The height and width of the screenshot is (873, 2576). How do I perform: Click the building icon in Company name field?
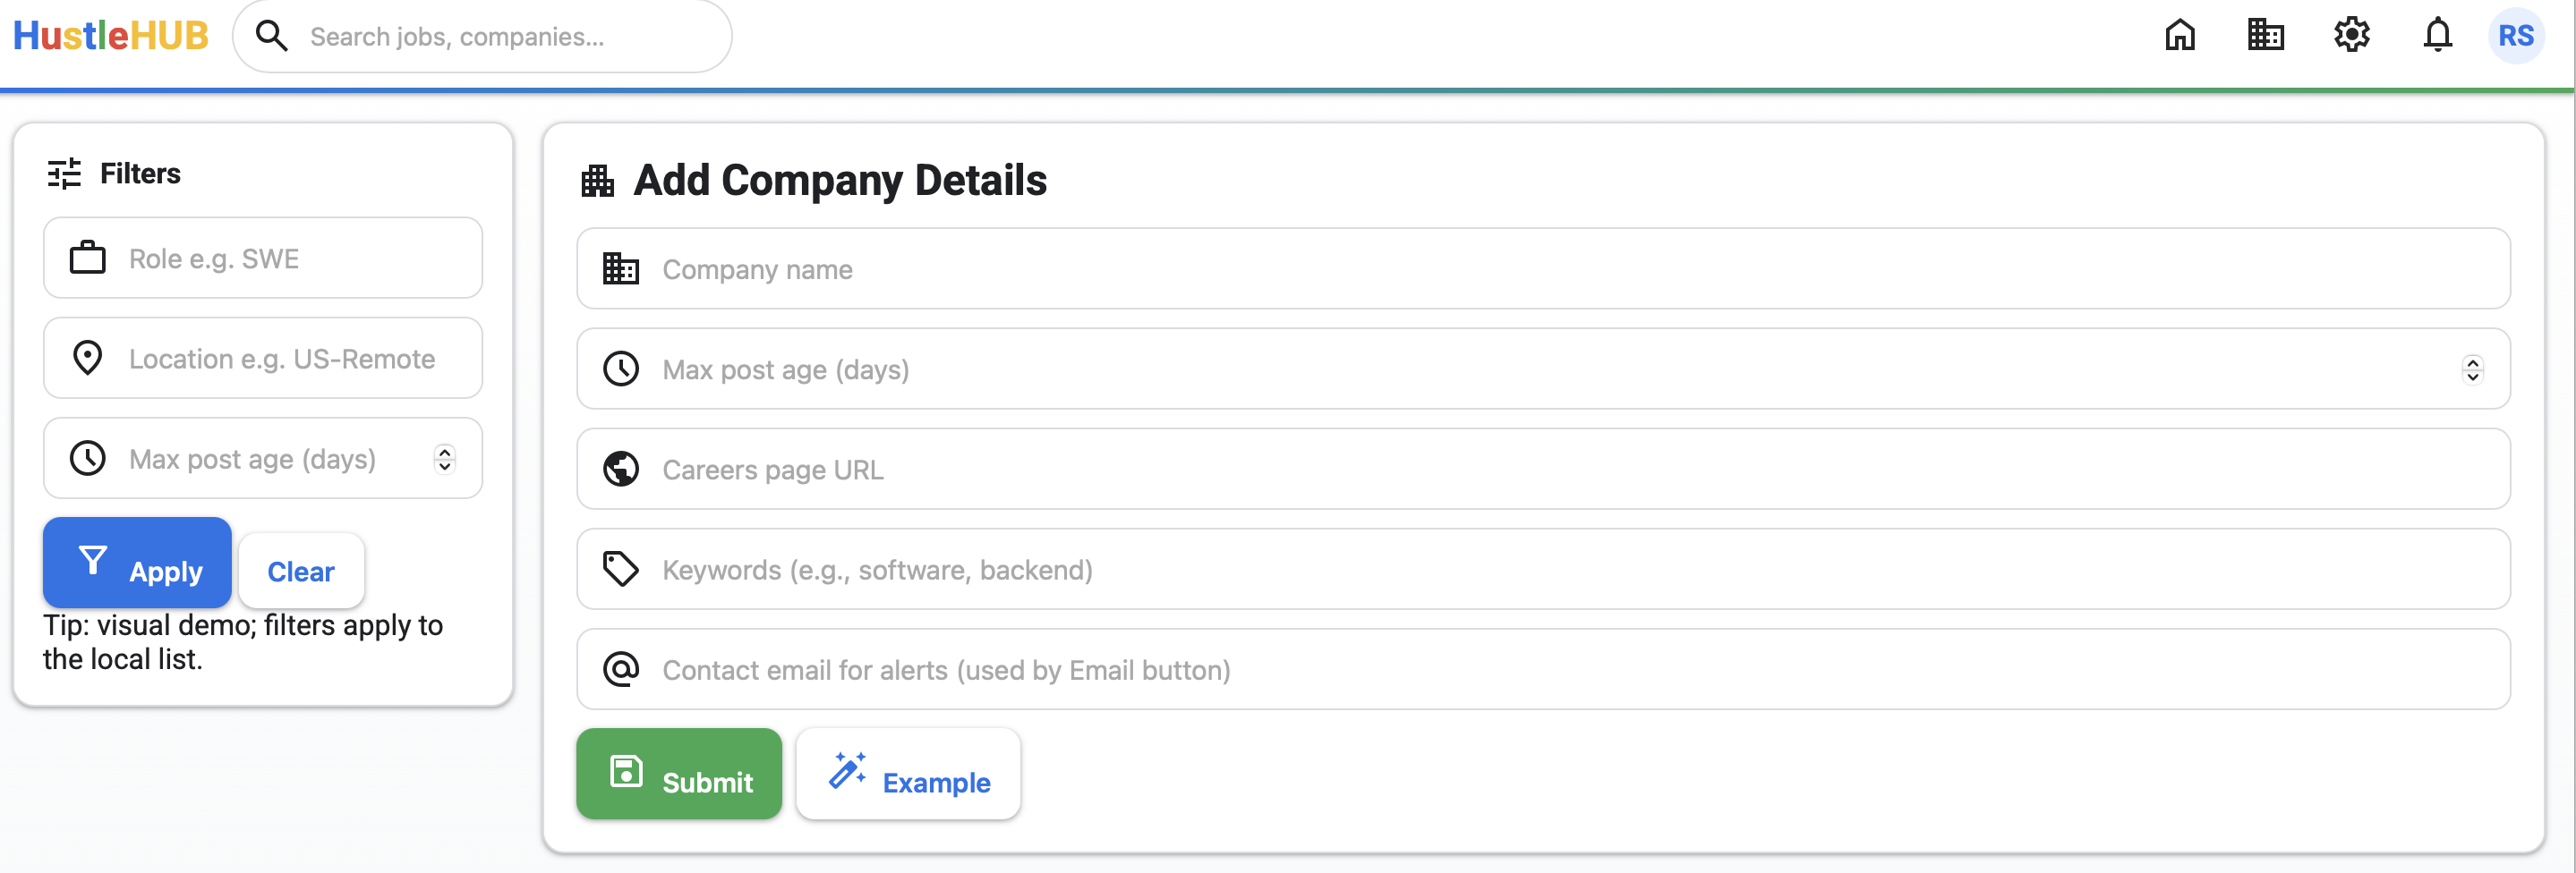point(621,268)
